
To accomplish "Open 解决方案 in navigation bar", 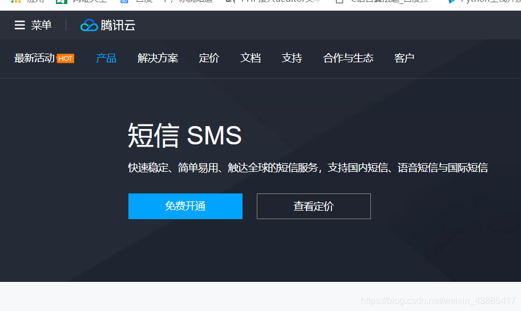I will tap(158, 58).
